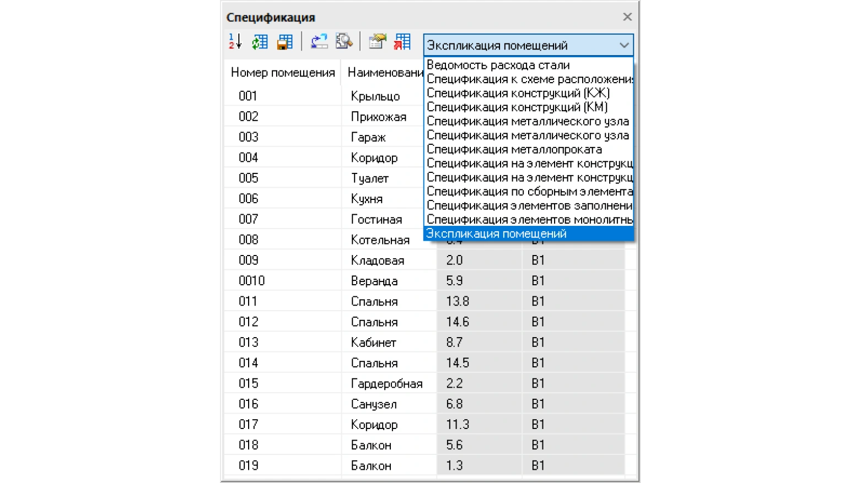
Task: Click the 1-2 numbering sort icon
Action: (235, 42)
